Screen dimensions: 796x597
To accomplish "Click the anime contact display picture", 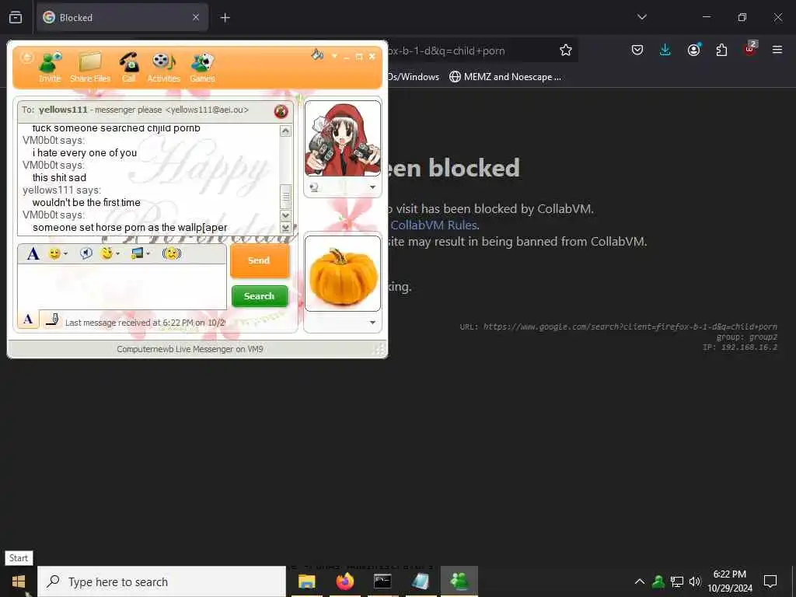I will tap(343, 138).
